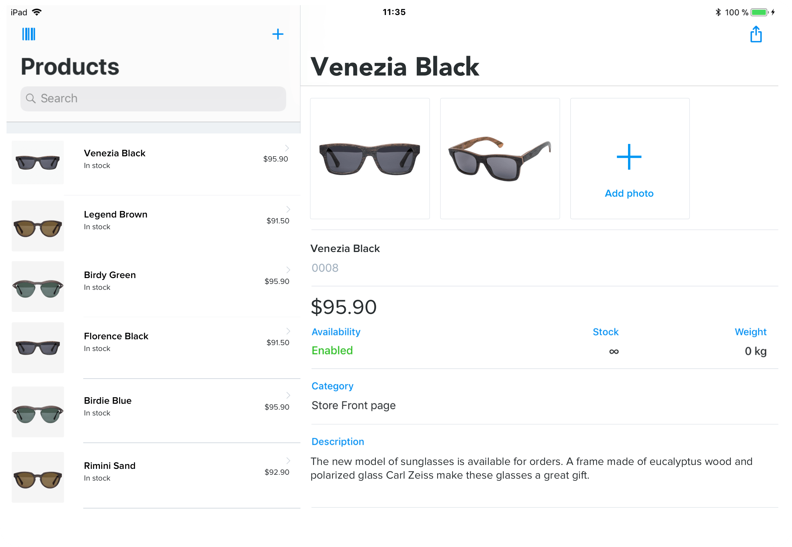
Task: Open the barcode scanner icon
Action: pos(29,34)
